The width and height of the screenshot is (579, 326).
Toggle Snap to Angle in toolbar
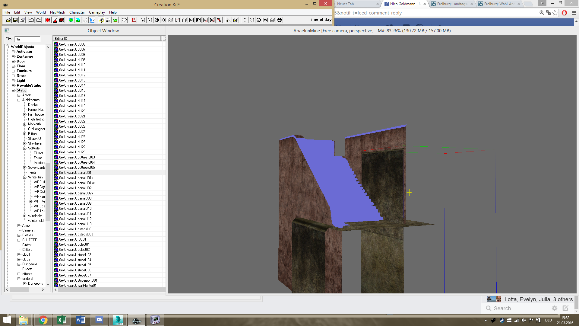(55, 20)
